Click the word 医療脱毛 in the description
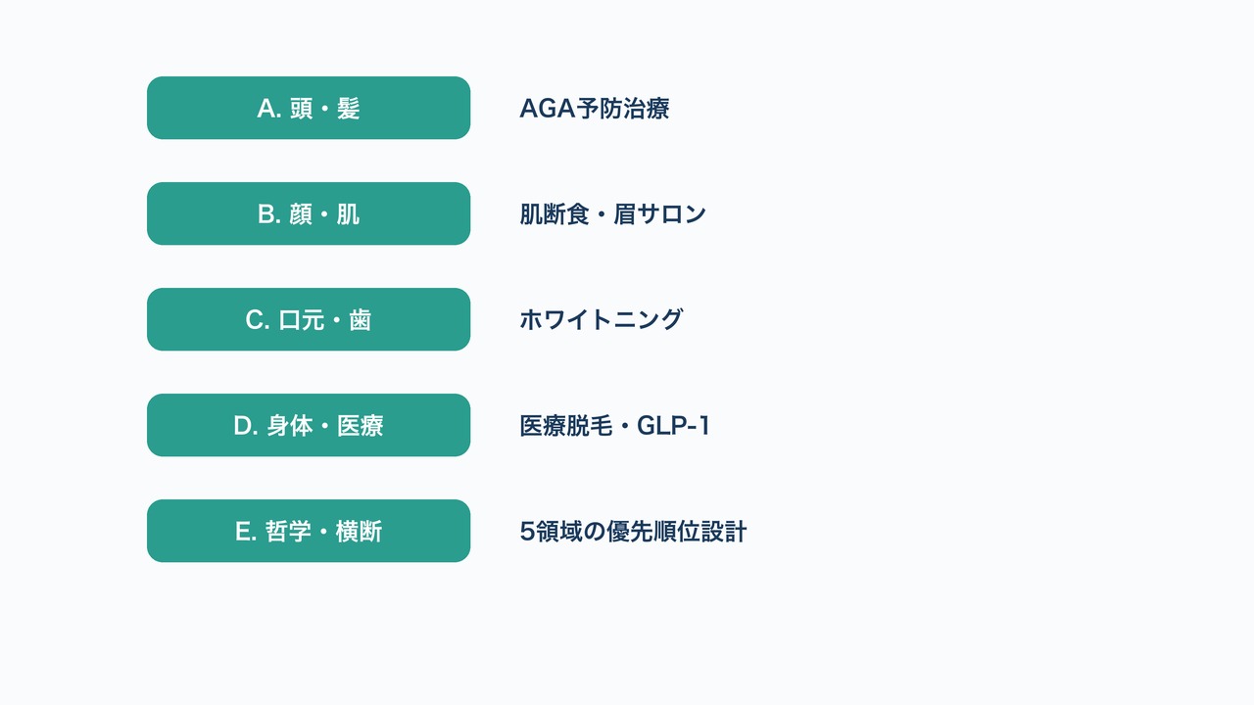 pos(566,426)
